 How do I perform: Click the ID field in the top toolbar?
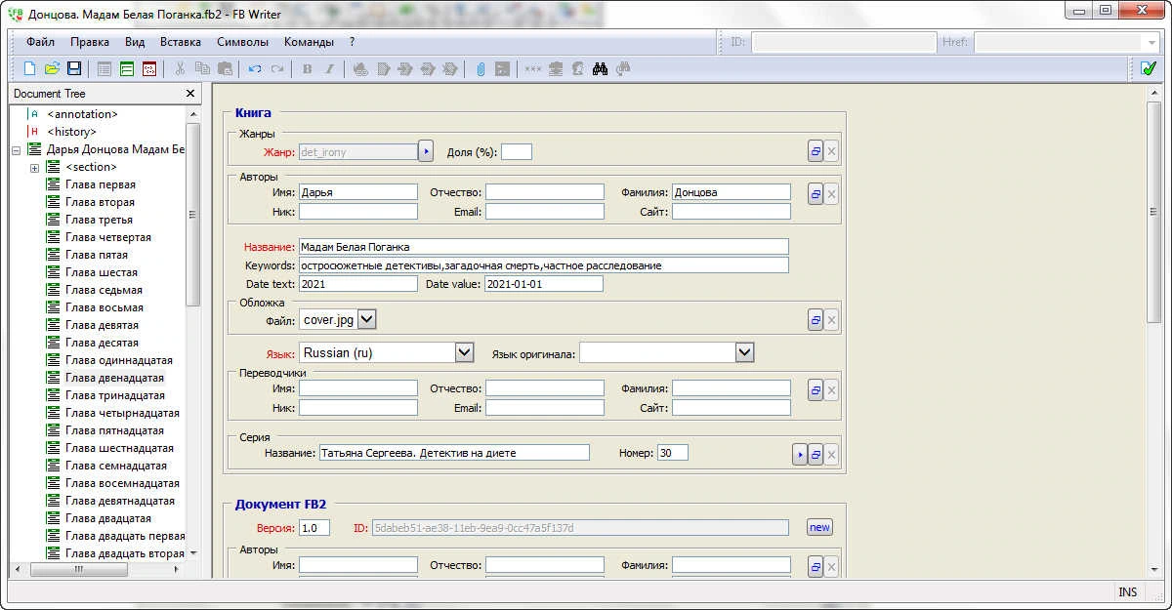(843, 43)
